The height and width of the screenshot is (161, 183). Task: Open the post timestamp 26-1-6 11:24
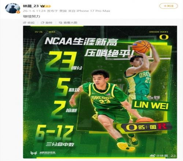coord(34,11)
